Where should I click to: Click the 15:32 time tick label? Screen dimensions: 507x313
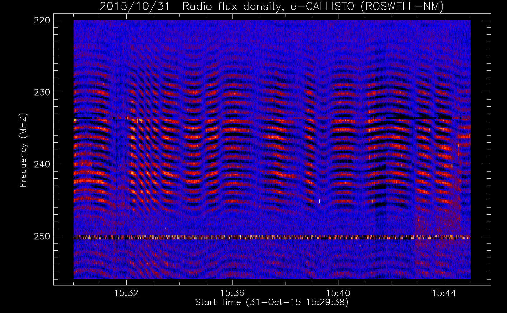(126, 293)
